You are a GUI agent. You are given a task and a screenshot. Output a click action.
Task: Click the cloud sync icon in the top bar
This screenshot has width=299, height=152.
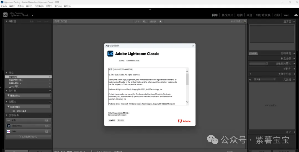coord(296,15)
